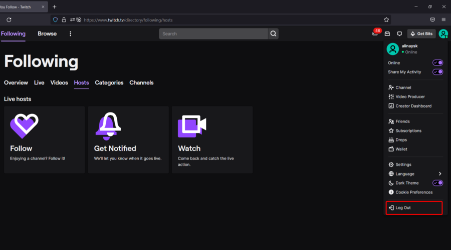Click the user avatar in top bar

click(x=443, y=33)
